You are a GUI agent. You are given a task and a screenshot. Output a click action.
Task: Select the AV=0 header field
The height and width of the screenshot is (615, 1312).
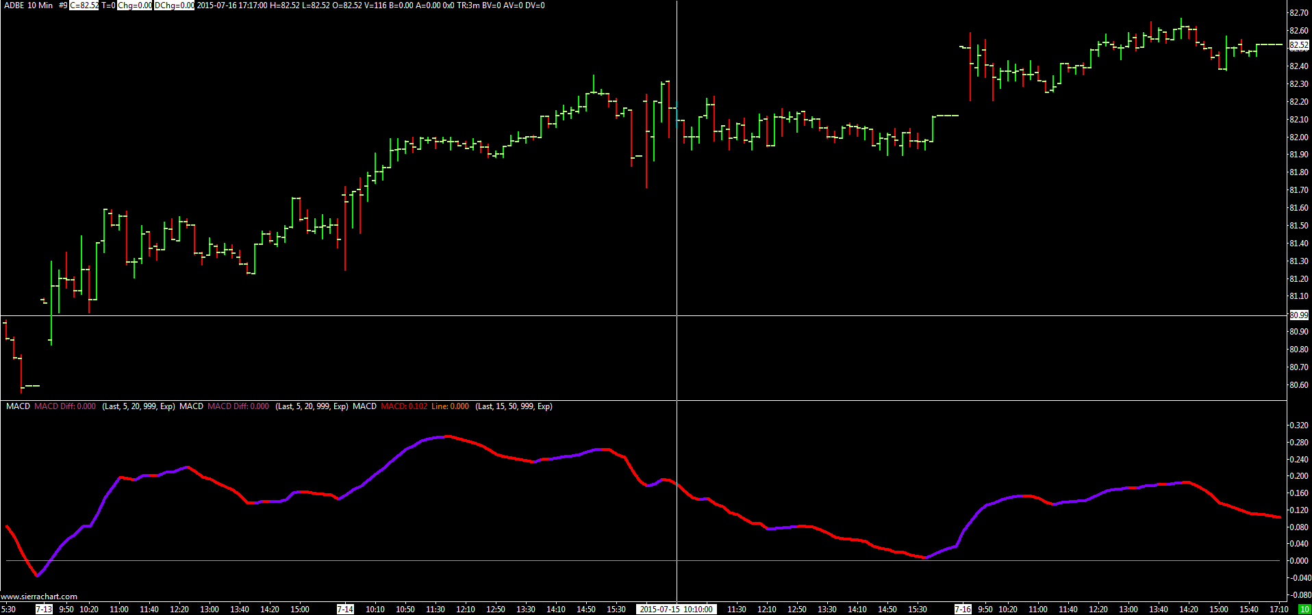point(514,5)
